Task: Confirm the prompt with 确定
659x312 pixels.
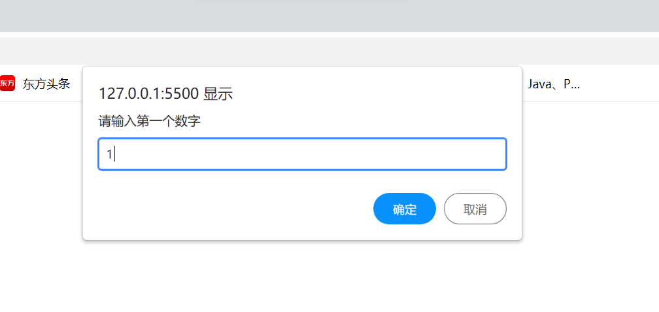Action: [404, 209]
